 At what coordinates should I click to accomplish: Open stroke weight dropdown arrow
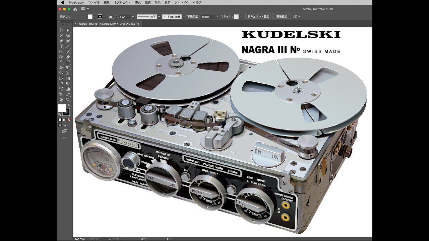pyautogui.click(x=133, y=16)
